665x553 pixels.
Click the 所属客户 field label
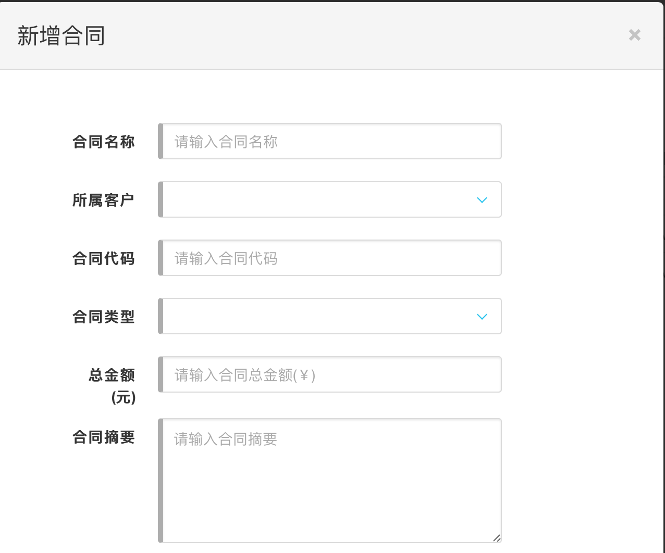104,200
